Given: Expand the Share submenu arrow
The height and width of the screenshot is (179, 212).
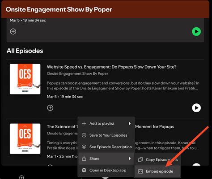Looking at the screenshot, I should [x=130, y=159].
